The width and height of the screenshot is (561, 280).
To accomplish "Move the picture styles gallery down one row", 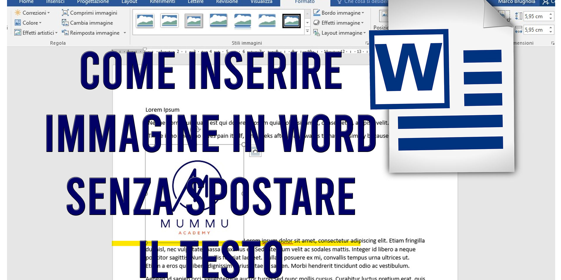I will coord(307,22).
